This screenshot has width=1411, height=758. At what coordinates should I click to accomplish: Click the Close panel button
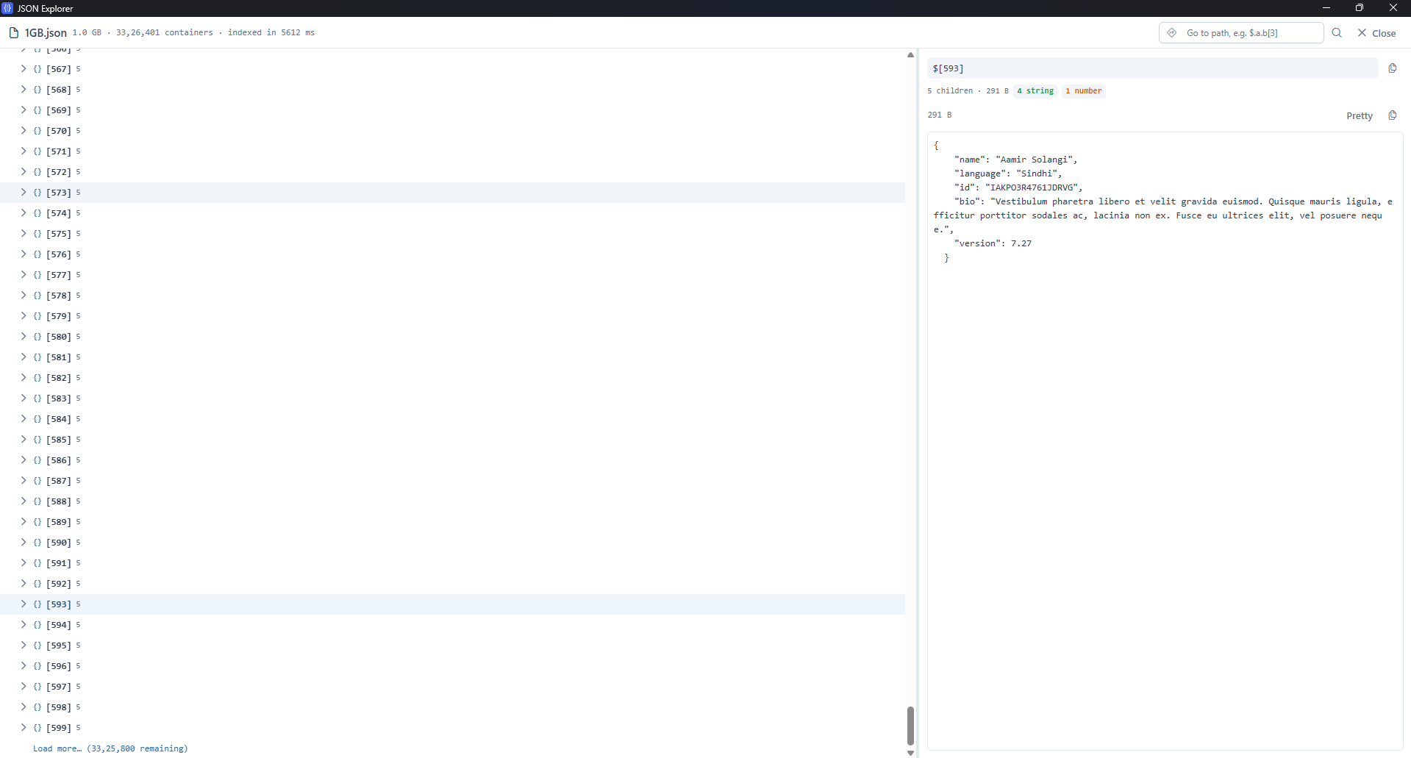[1376, 33]
